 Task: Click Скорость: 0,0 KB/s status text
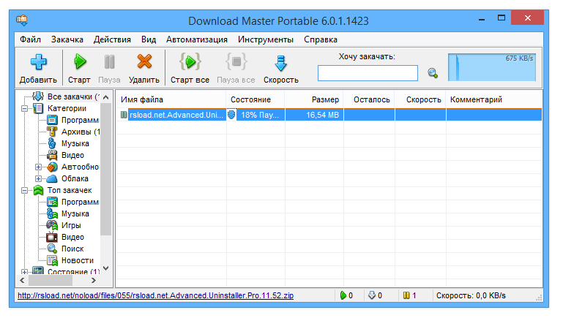tap(471, 295)
